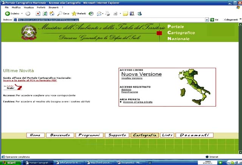Switch to the http://ww3.pcn taskbar window
Viewport: 242px width, 165px height.
[99, 163]
